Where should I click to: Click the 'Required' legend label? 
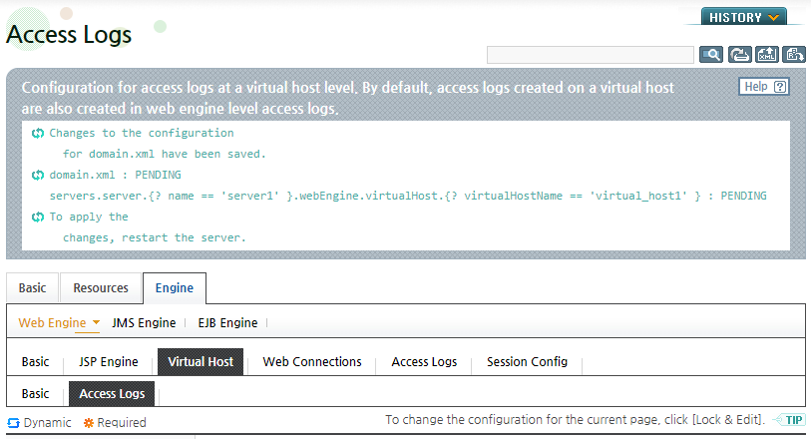(x=122, y=422)
